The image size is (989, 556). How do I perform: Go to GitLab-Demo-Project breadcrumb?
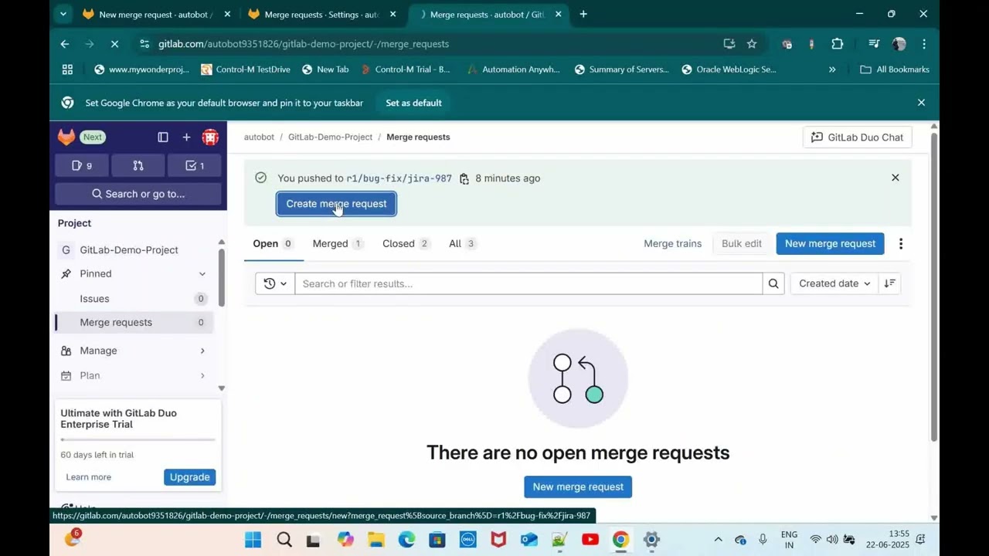330,137
